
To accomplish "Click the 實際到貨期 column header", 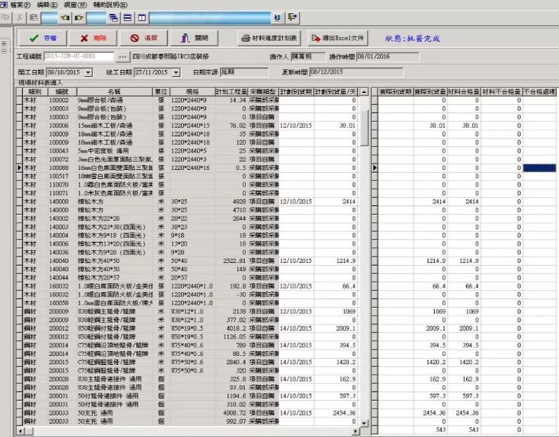I will 395,92.
